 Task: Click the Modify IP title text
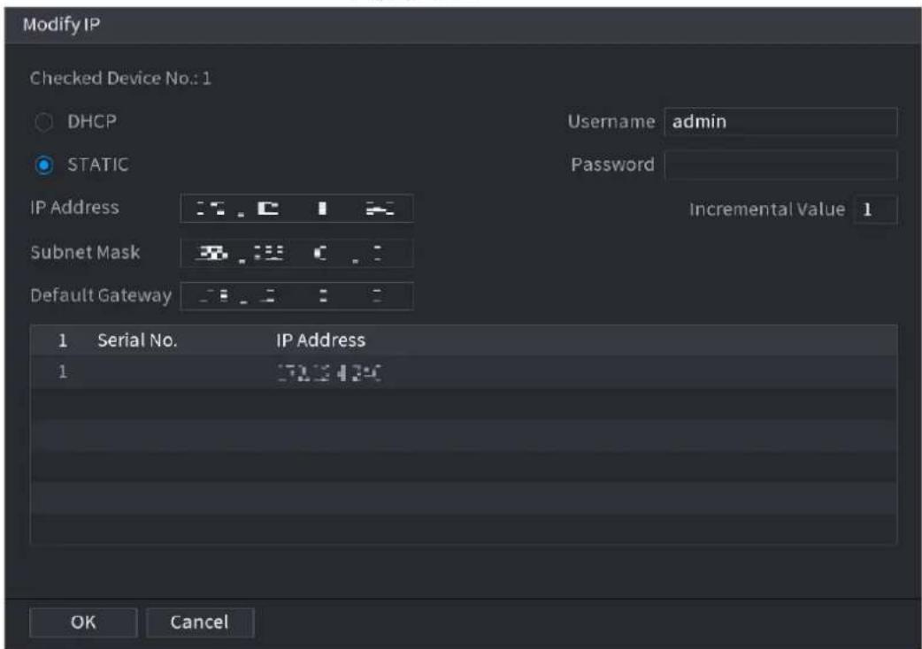61,25
